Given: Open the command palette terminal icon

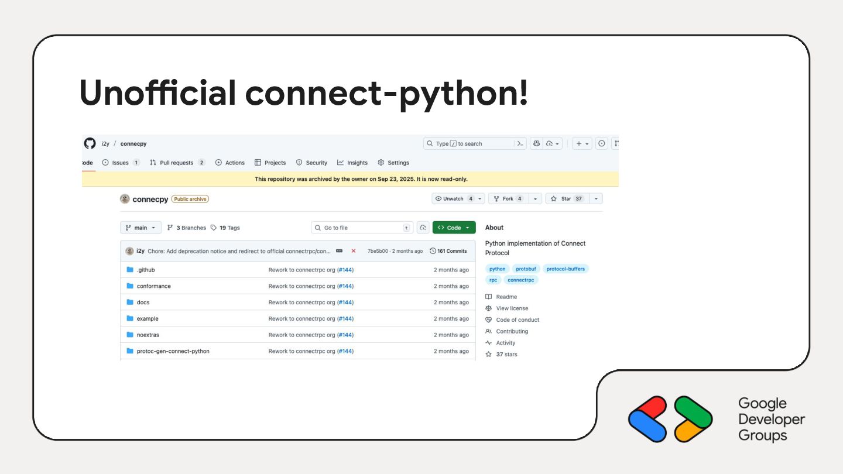Looking at the screenshot, I should pos(520,143).
